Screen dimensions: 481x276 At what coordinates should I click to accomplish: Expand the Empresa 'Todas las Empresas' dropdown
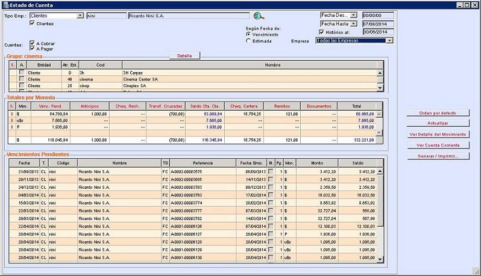[389, 40]
